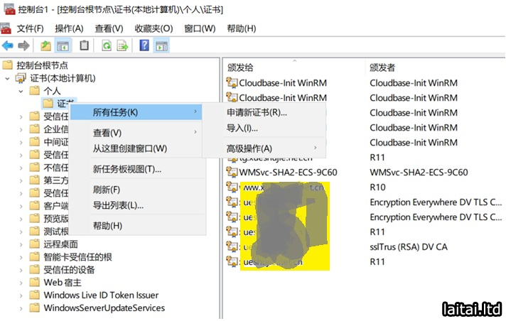The image size is (506, 321).
Task: Open the 高级操作(A) submenu
Action: pos(249,148)
